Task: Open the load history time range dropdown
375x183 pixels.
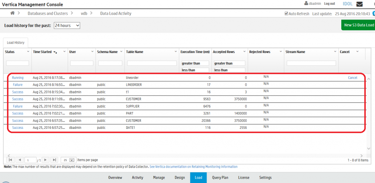Action: [67, 25]
